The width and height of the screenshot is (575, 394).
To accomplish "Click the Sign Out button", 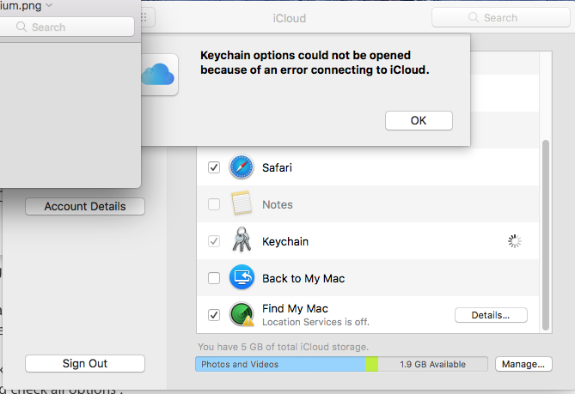I will pyautogui.click(x=85, y=364).
